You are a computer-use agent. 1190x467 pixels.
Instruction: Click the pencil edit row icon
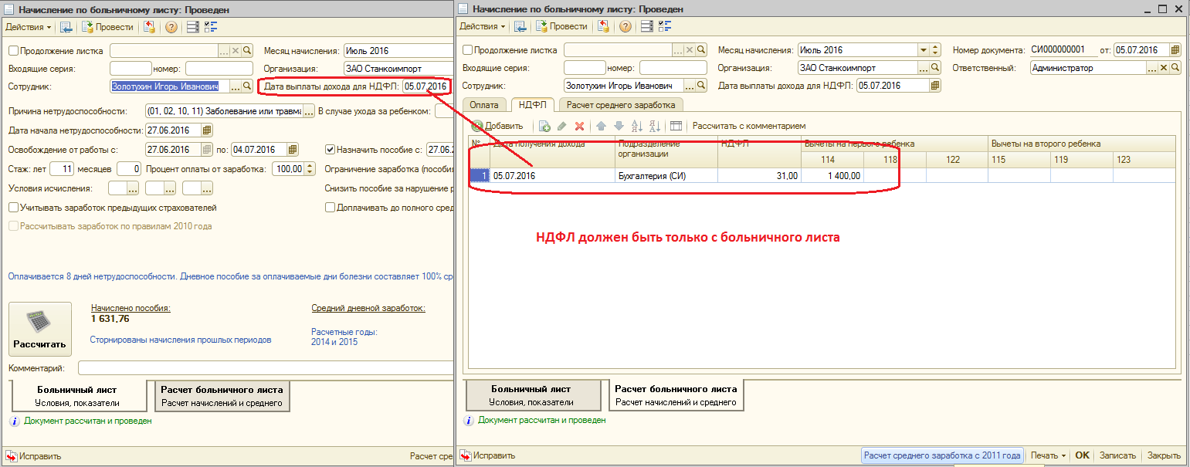pos(562,126)
